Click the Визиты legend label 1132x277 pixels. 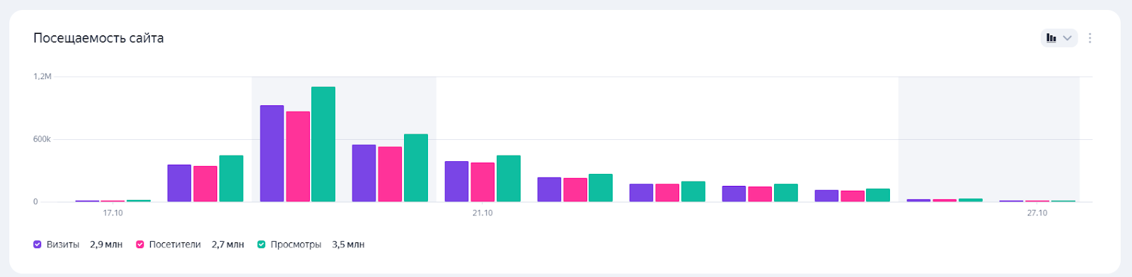63,244
